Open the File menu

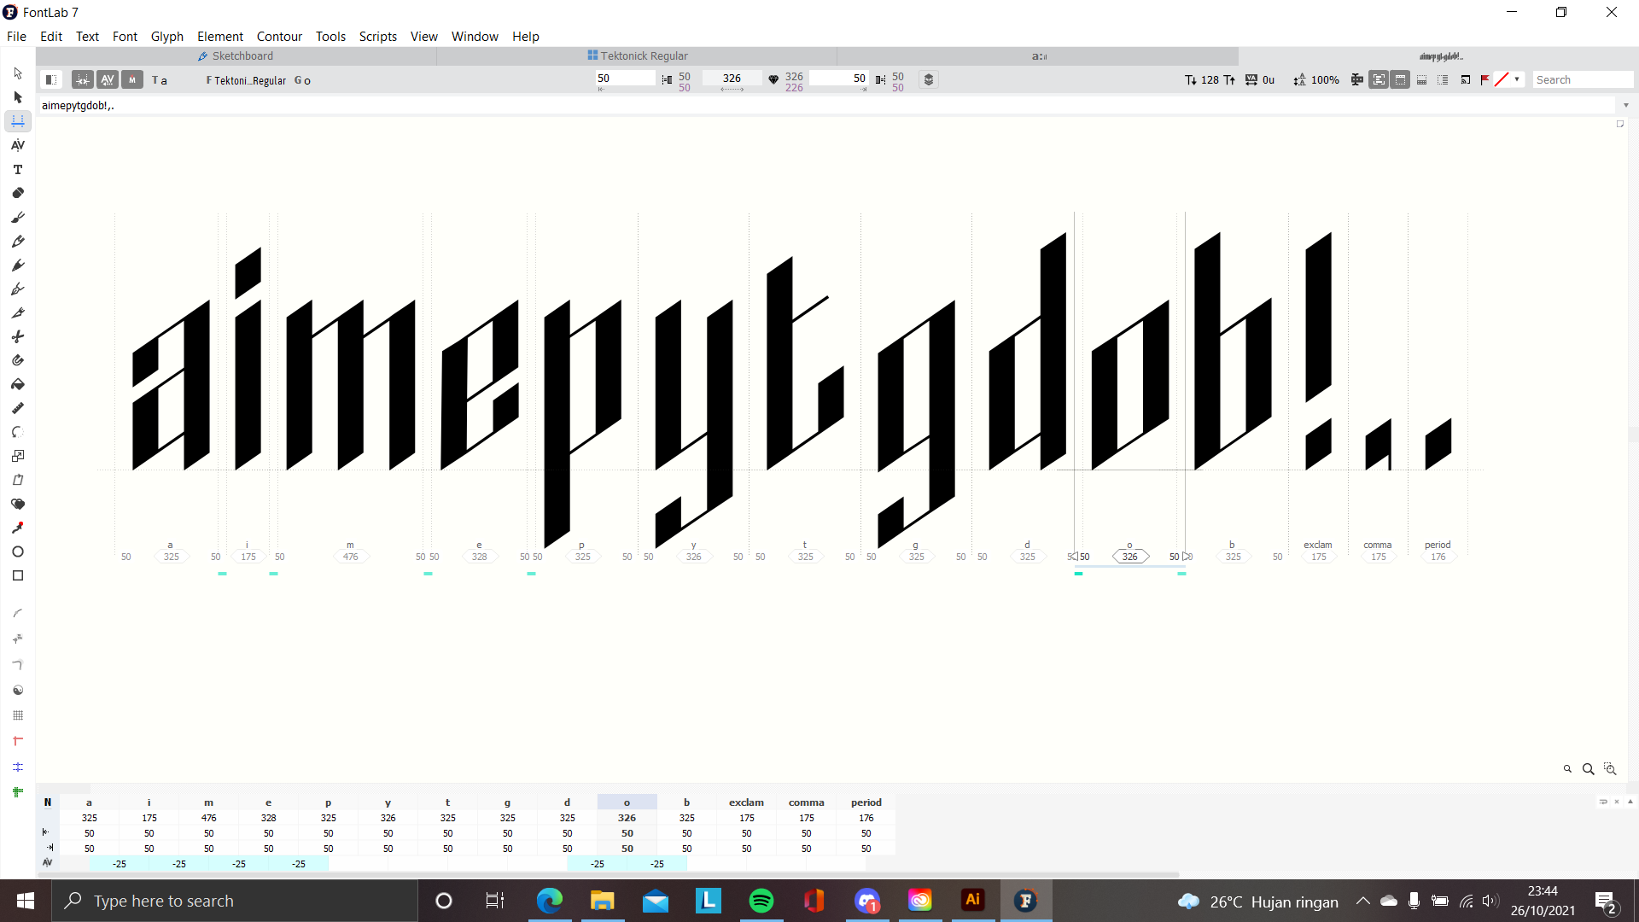tap(16, 36)
